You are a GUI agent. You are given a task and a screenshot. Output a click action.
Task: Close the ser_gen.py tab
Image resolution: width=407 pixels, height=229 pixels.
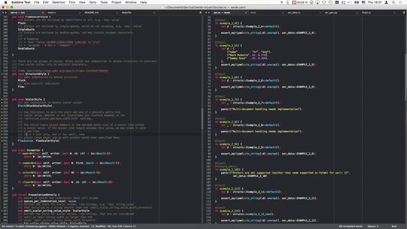357,13
